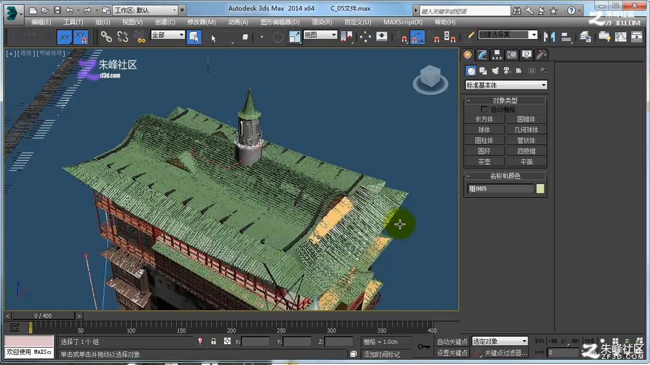Open the MAXScript(X) menu
The width and height of the screenshot is (650, 365).
pyautogui.click(x=403, y=22)
